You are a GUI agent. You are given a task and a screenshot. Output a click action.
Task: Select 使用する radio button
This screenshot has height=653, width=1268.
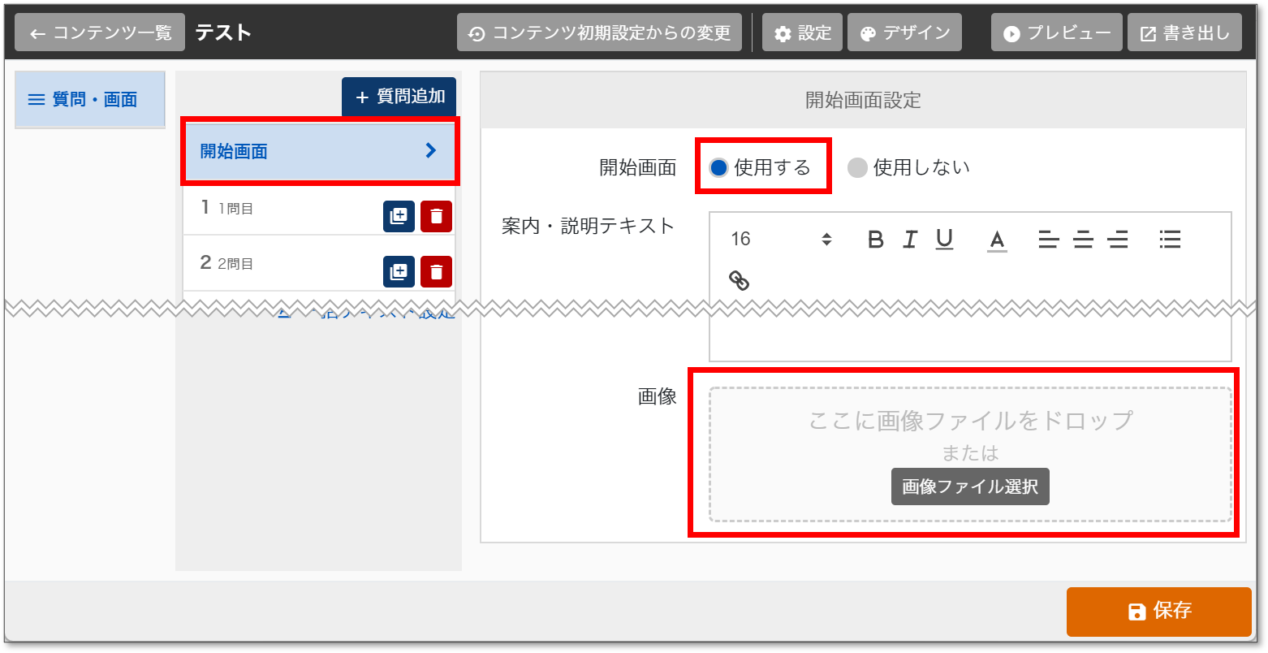[718, 168]
